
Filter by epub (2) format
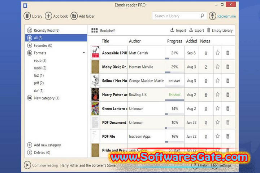pyautogui.click(x=40, y=61)
